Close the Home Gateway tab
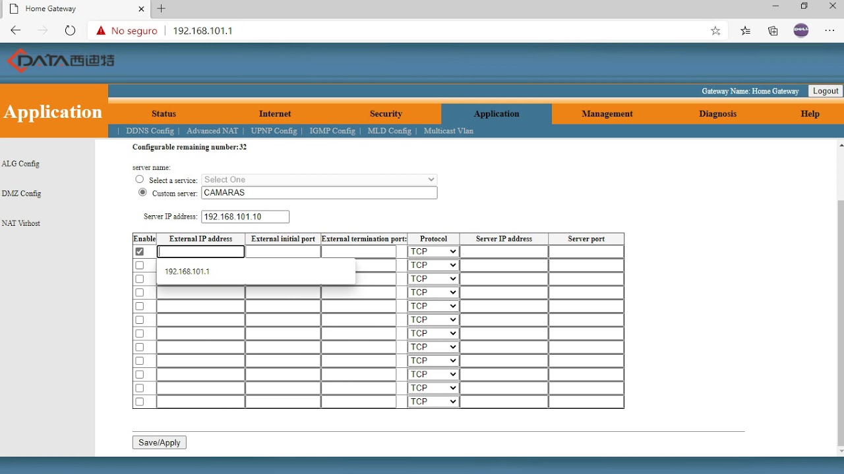 tap(142, 9)
